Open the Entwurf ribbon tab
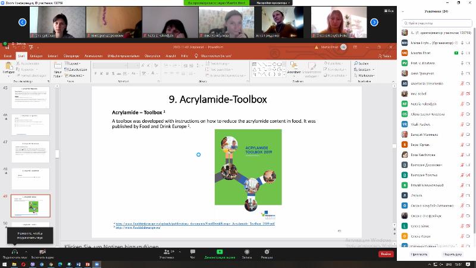Image resolution: width=476 pixels, height=268 pixels. (x=52, y=56)
